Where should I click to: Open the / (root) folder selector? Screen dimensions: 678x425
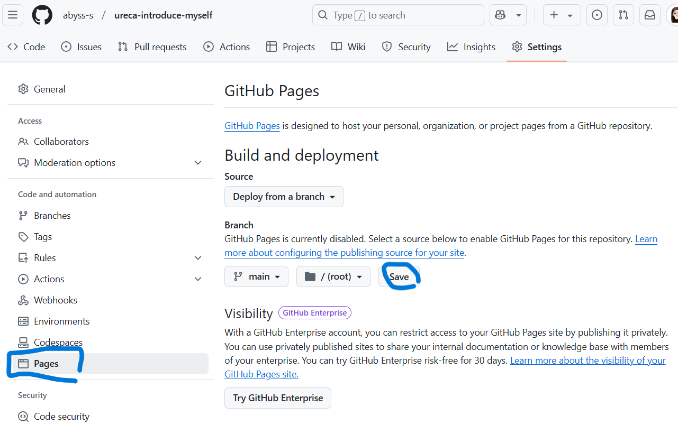point(333,276)
